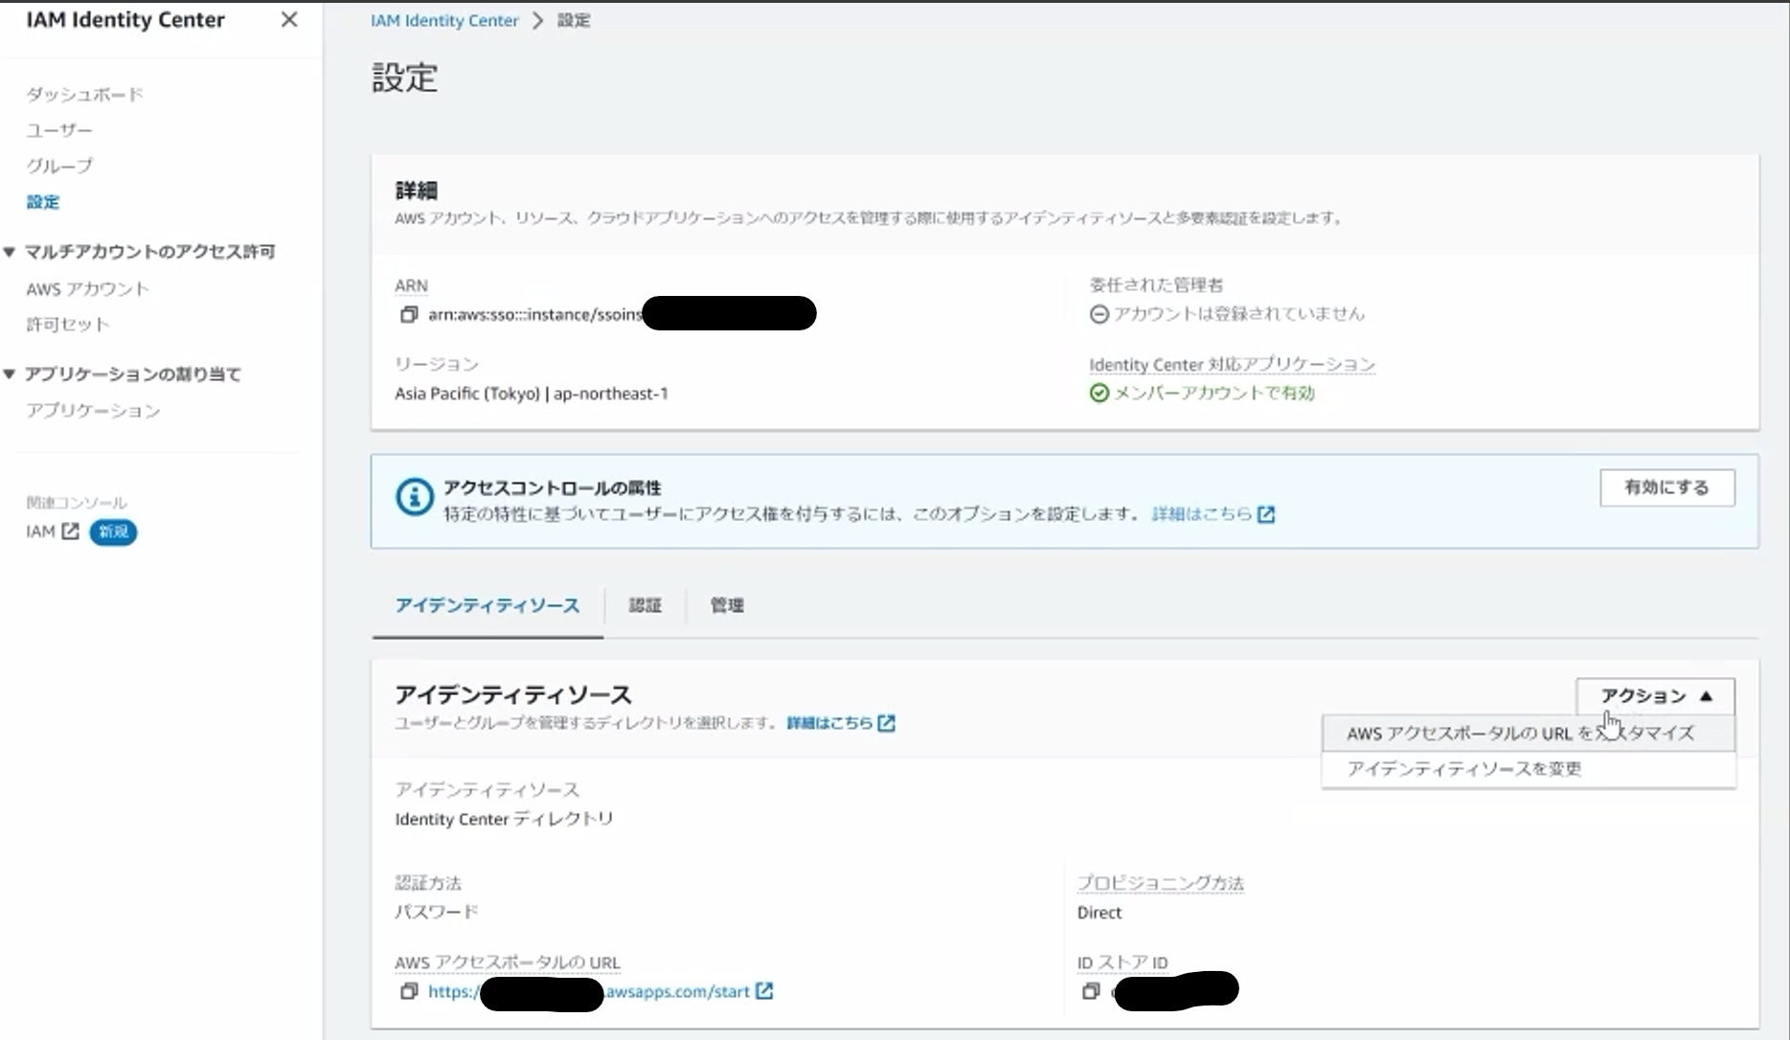This screenshot has width=1790, height=1040.
Task: Open AWS アカウント in the sidebar
Action: (x=88, y=289)
